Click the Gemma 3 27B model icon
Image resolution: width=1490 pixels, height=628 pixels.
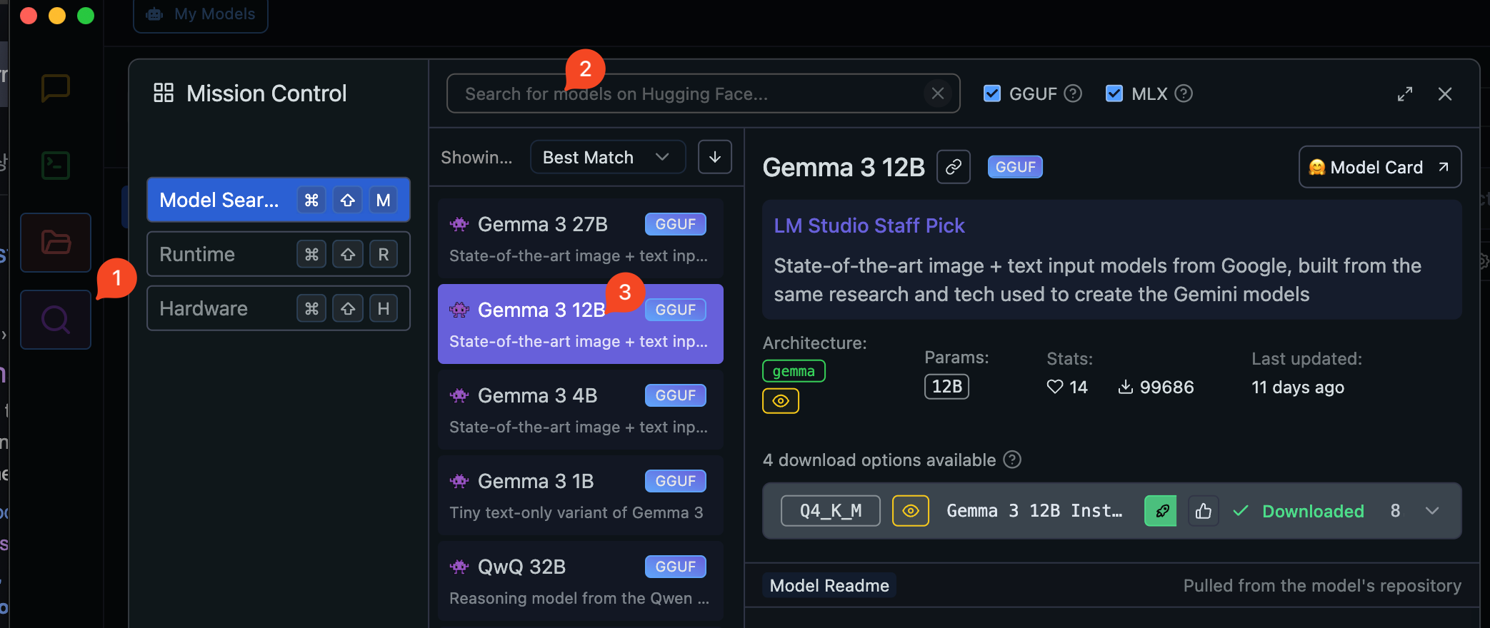click(459, 224)
